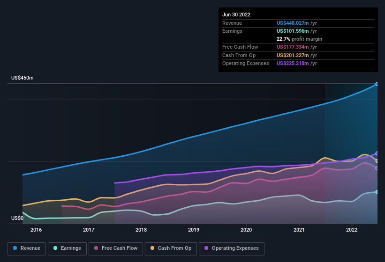Toggle the Cash From Op legend button
This screenshot has width=385, height=262.
pos(171,248)
